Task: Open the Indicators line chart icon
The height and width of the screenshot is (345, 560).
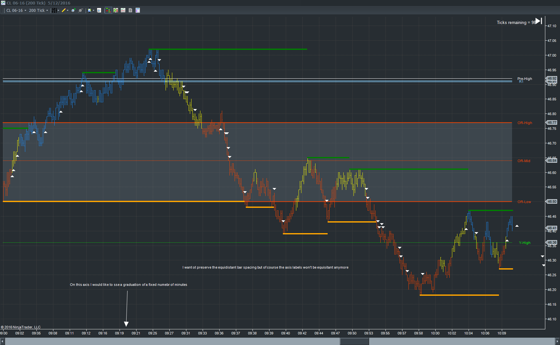Action: [123, 11]
